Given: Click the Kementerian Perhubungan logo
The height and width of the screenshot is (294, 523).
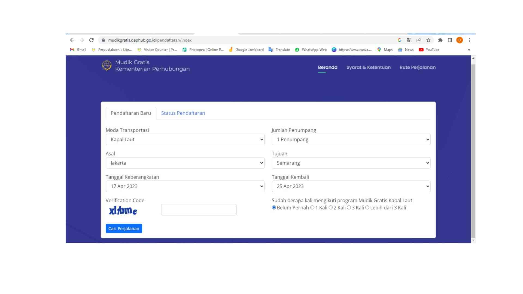Looking at the screenshot, I should point(107,66).
